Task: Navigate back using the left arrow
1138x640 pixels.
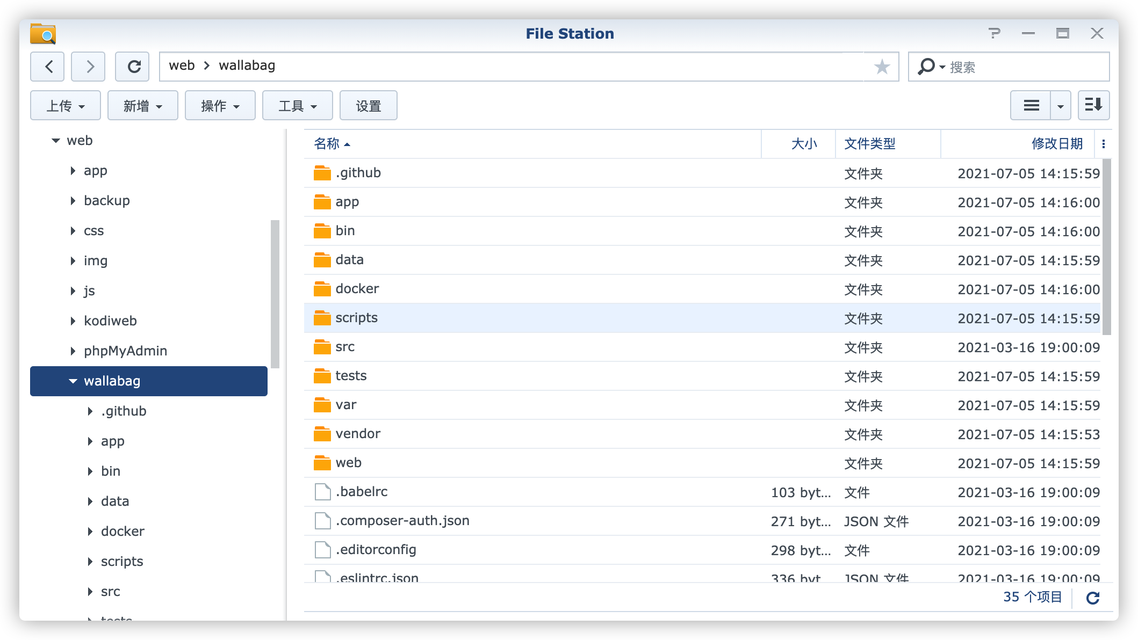Action: click(x=47, y=66)
